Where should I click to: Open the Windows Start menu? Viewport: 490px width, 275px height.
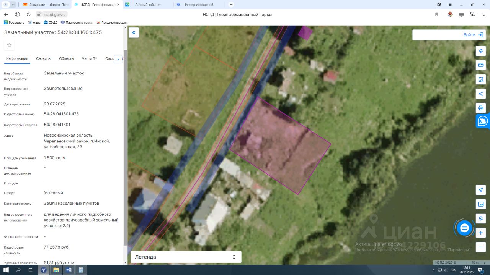[6, 270]
